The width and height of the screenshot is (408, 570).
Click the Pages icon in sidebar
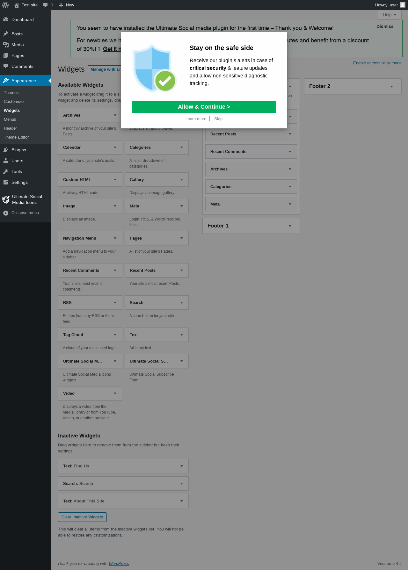pos(6,55)
